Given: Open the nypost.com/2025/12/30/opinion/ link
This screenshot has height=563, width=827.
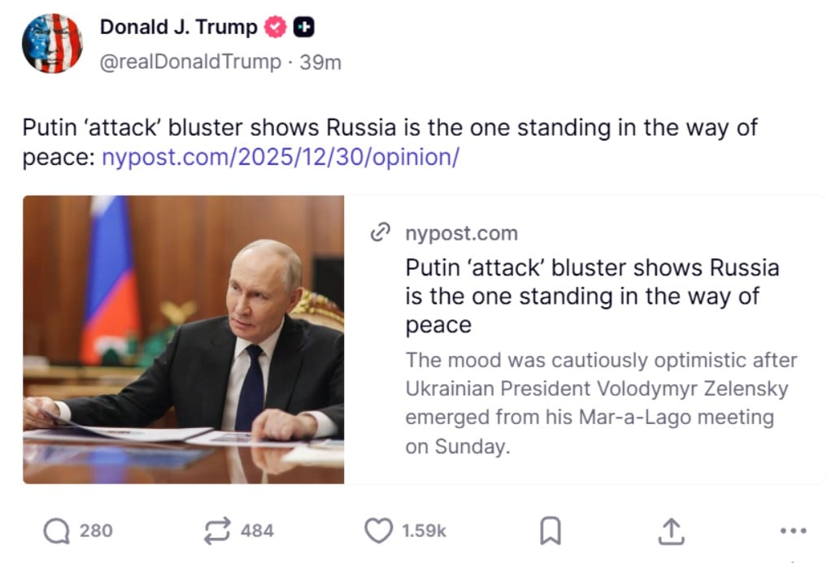Looking at the screenshot, I should (281, 157).
